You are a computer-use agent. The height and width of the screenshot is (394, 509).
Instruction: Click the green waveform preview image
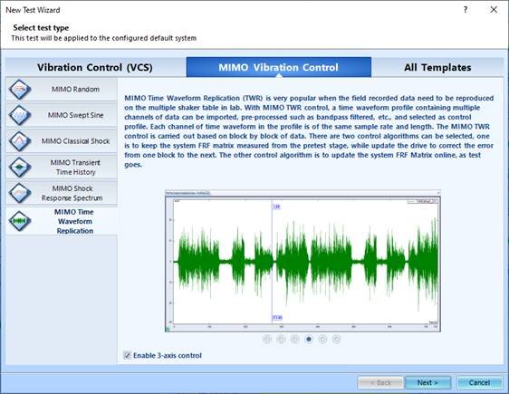[303, 261]
